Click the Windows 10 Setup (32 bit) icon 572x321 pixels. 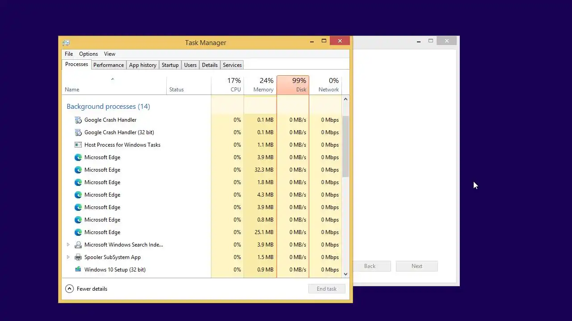pos(78,269)
